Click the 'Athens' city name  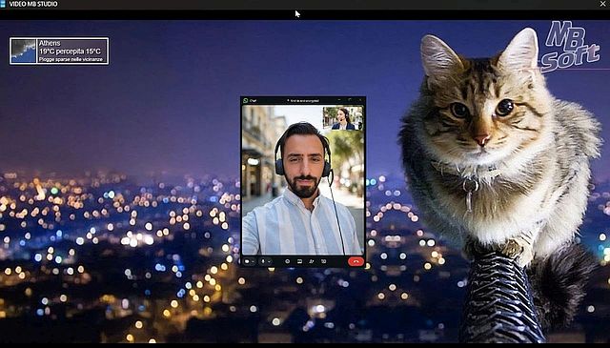click(50, 43)
